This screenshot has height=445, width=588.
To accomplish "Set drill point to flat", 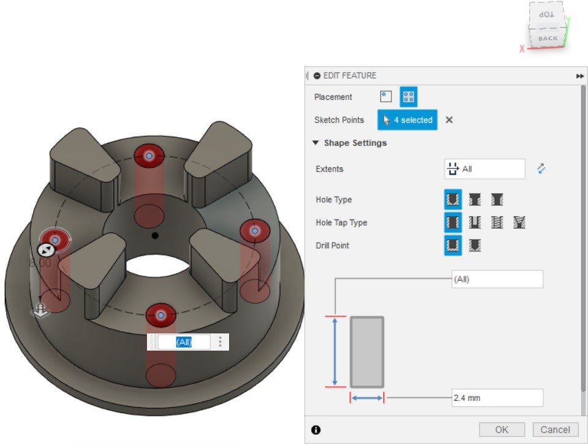I will 453,246.
